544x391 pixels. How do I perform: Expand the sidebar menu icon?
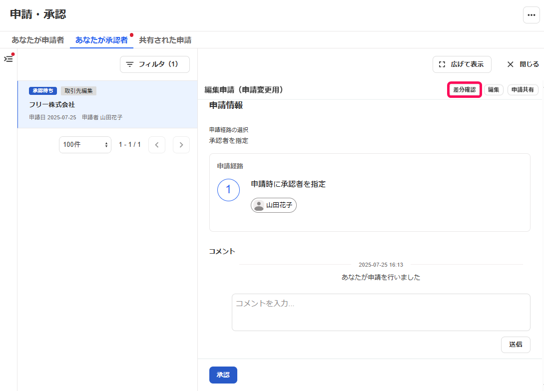point(8,58)
